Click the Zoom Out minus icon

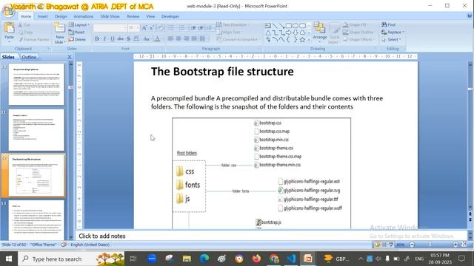tap(412, 245)
